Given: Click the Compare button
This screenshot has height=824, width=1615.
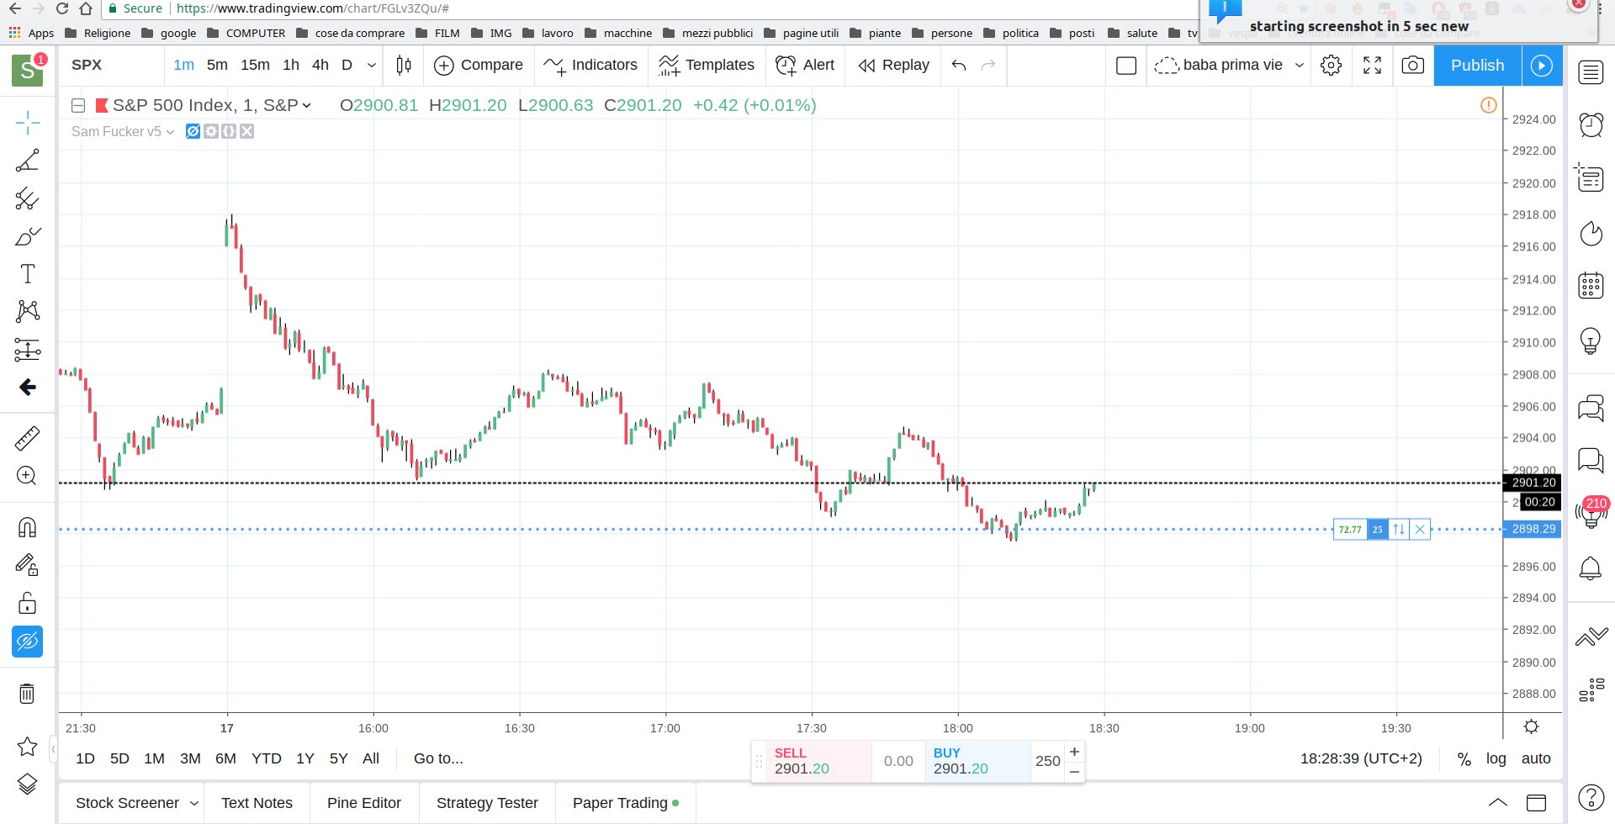Looking at the screenshot, I should 479,65.
